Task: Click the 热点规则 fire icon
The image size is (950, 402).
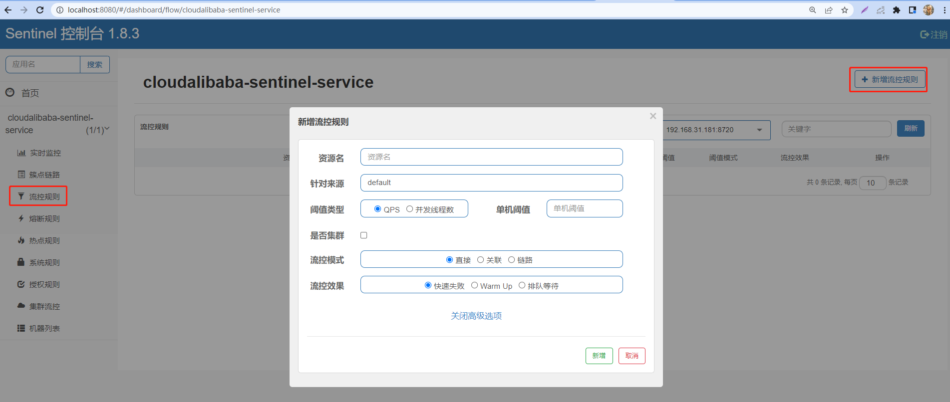Action: pyautogui.click(x=21, y=240)
